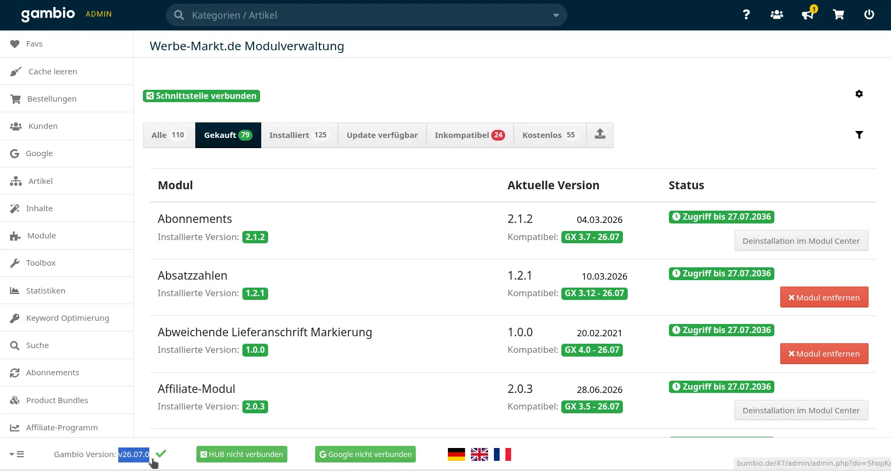Click the Affiliate-Modul module name
Screen dimensions: 891x471
coord(196,389)
